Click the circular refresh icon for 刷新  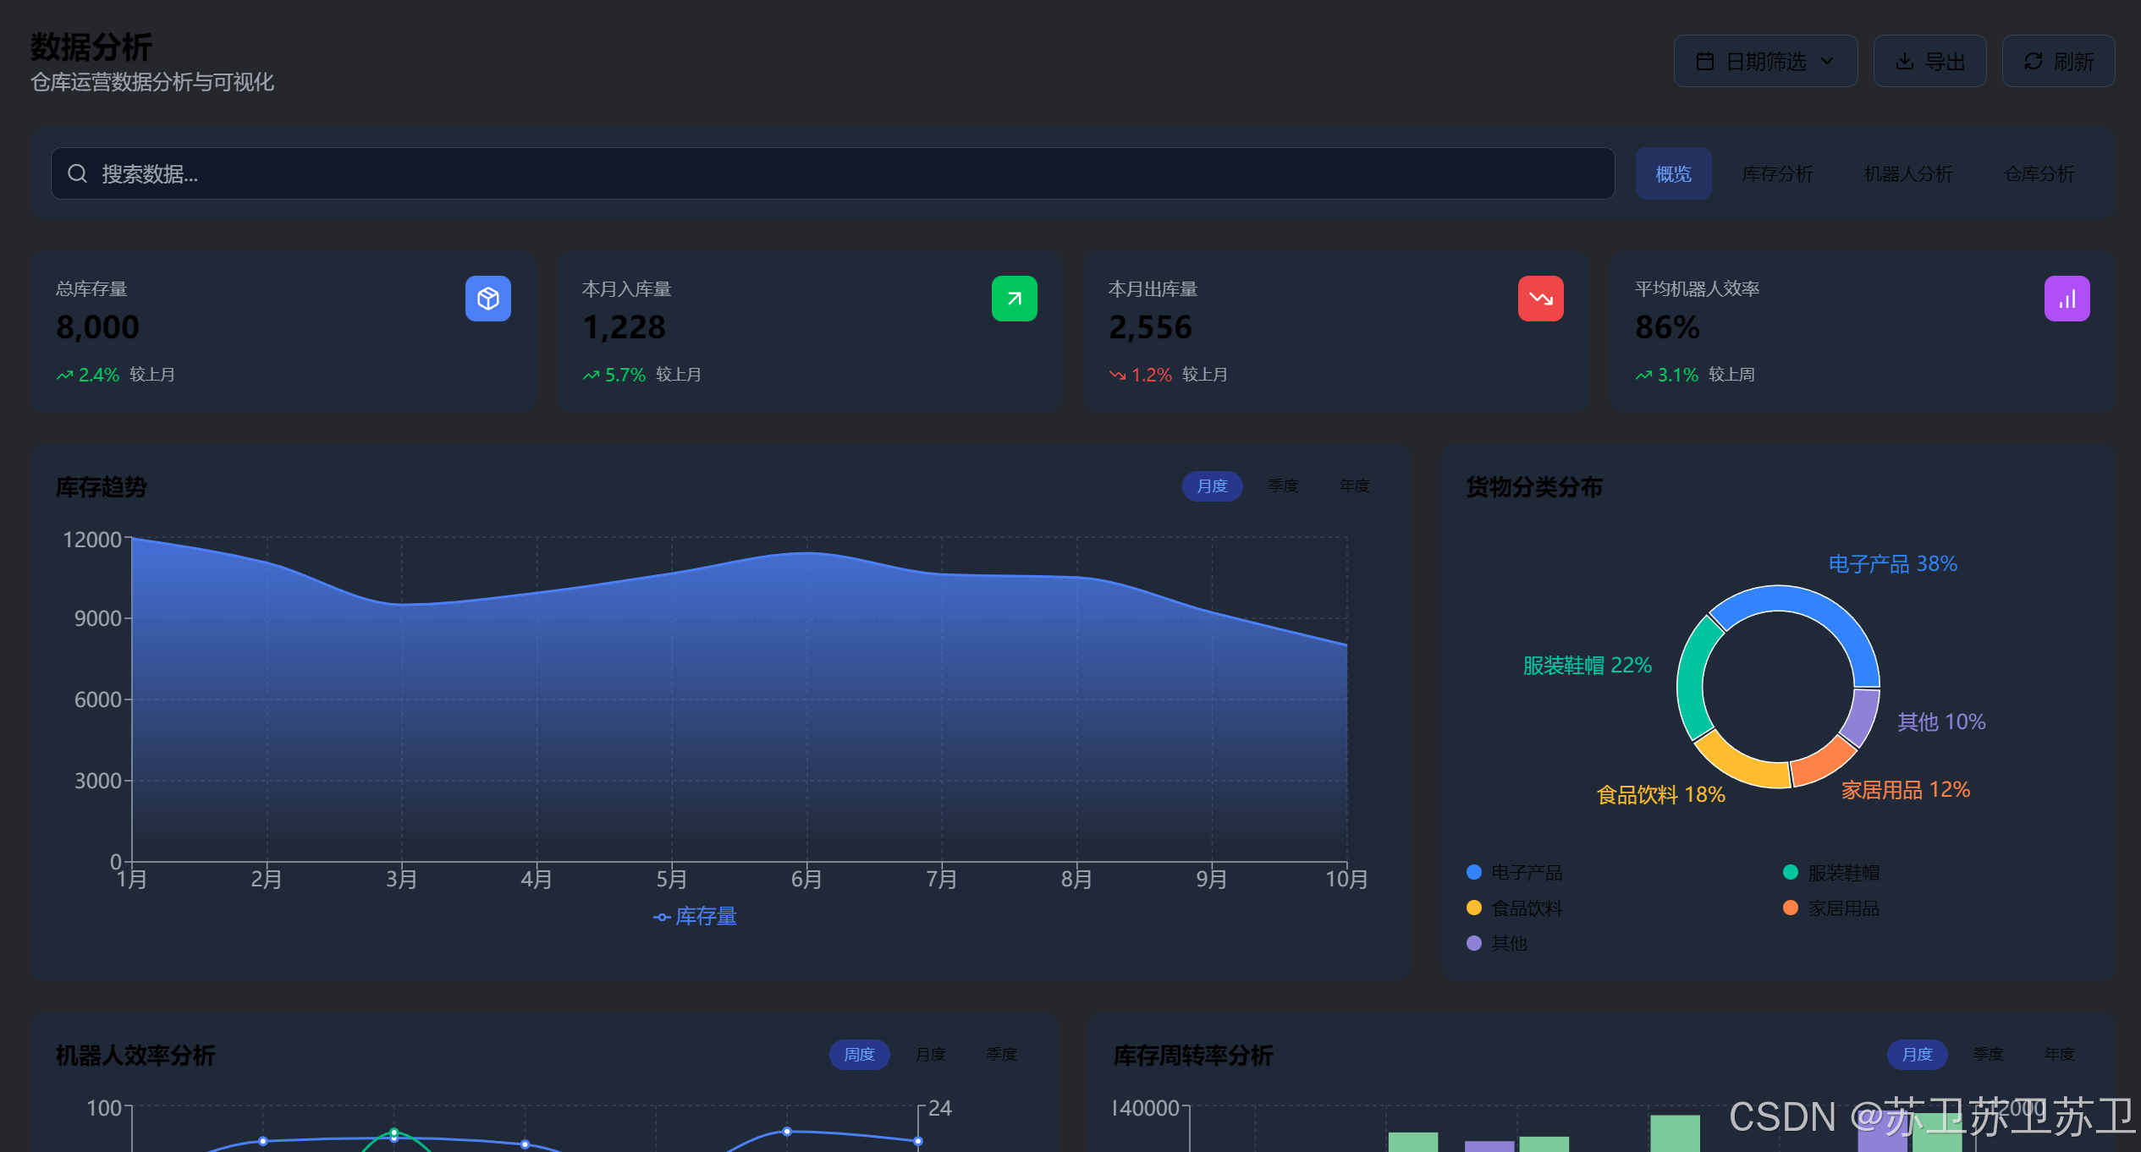pos(2033,62)
